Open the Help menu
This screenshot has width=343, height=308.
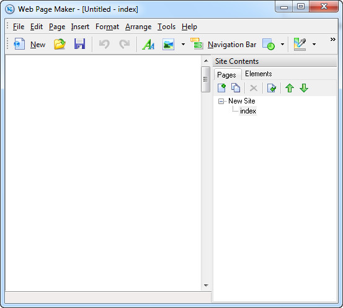(x=189, y=27)
